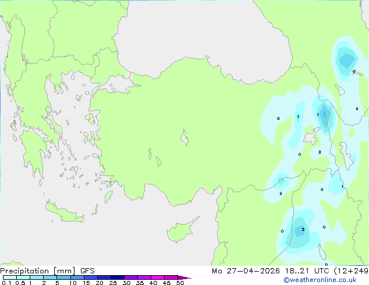
Task: Click the 0.1–0.5 mm legend color box
Action: pyautogui.click(x=10, y=277)
